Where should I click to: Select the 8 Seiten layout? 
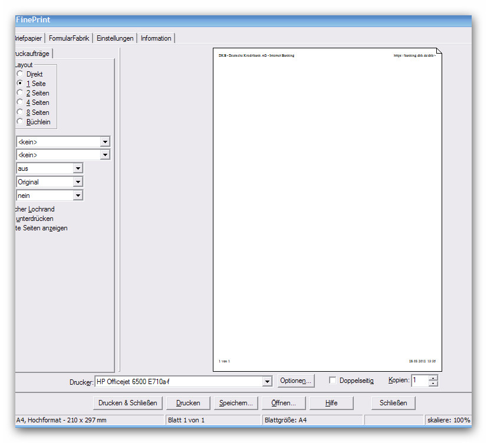click(20, 112)
